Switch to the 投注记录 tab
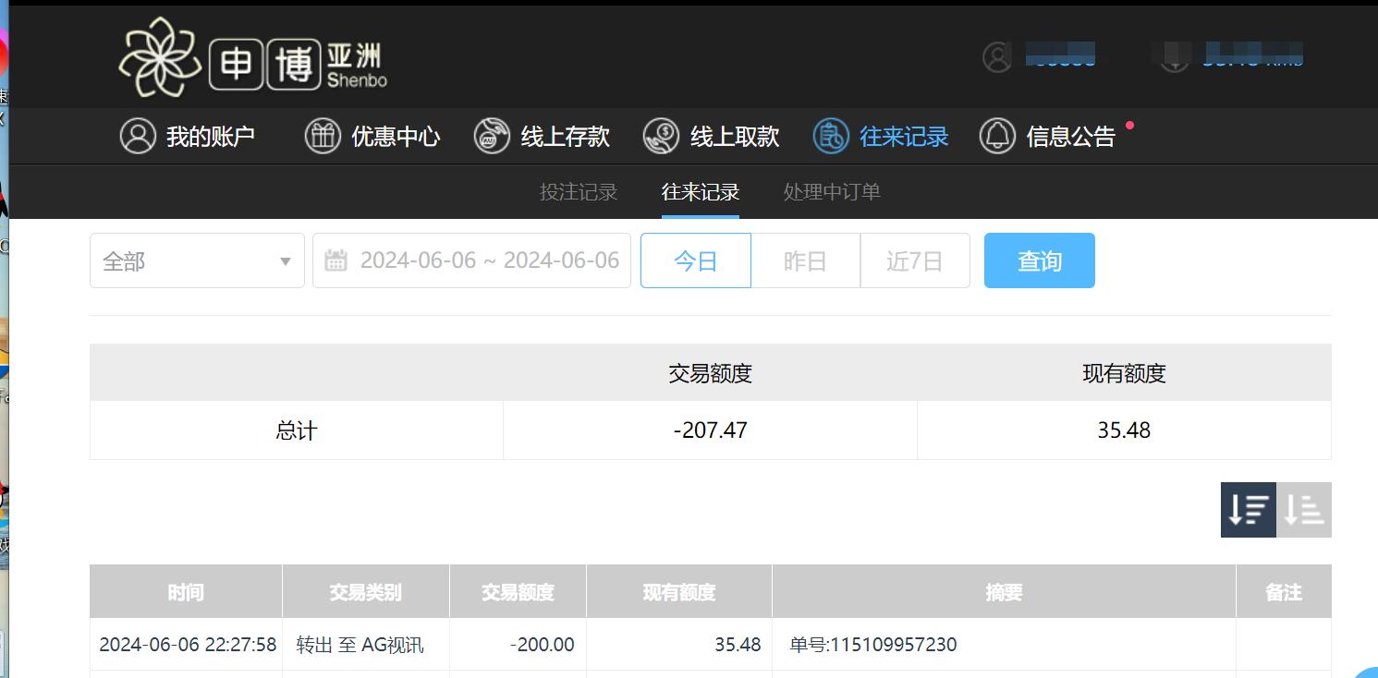 coord(579,192)
